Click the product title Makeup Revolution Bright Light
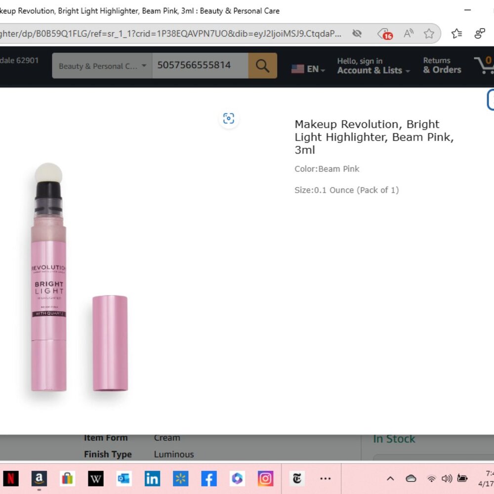The width and height of the screenshot is (494, 494). pyautogui.click(x=374, y=137)
